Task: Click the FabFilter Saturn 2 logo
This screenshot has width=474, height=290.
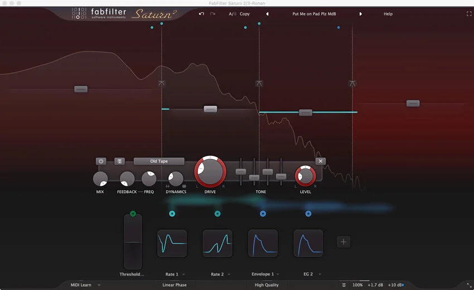Action: pyautogui.click(x=124, y=13)
